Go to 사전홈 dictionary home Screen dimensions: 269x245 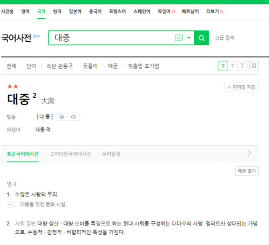click(x=7, y=12)
